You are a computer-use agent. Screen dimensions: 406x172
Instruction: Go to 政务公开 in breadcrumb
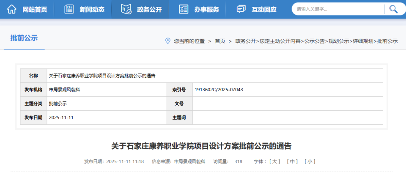coord(245,41)
